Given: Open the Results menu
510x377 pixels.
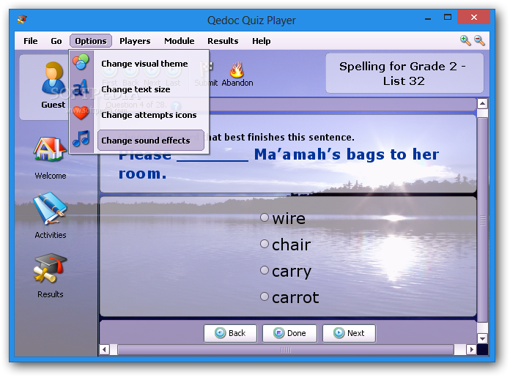Looking at the screenshot, I should pyautogui.click(x=223, y=41).
